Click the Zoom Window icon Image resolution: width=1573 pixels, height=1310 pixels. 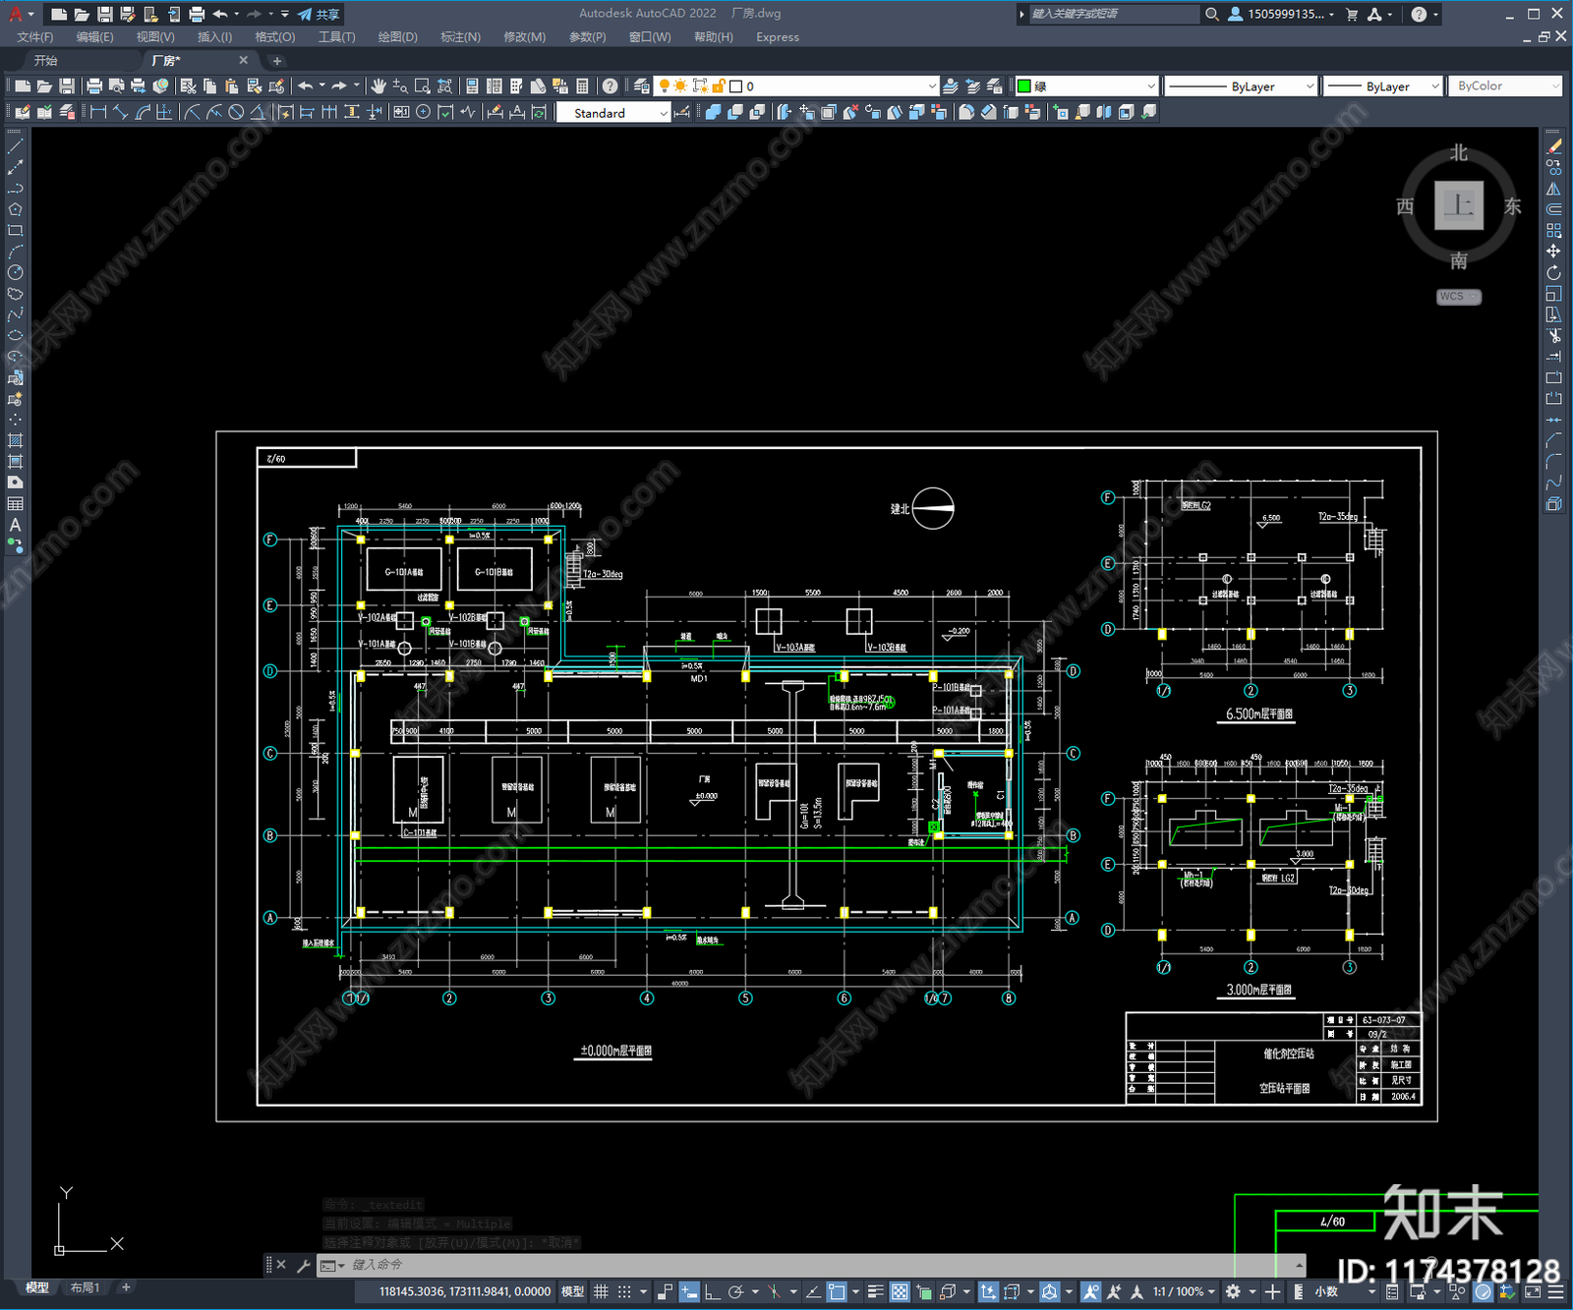click(x=423, y=86)
